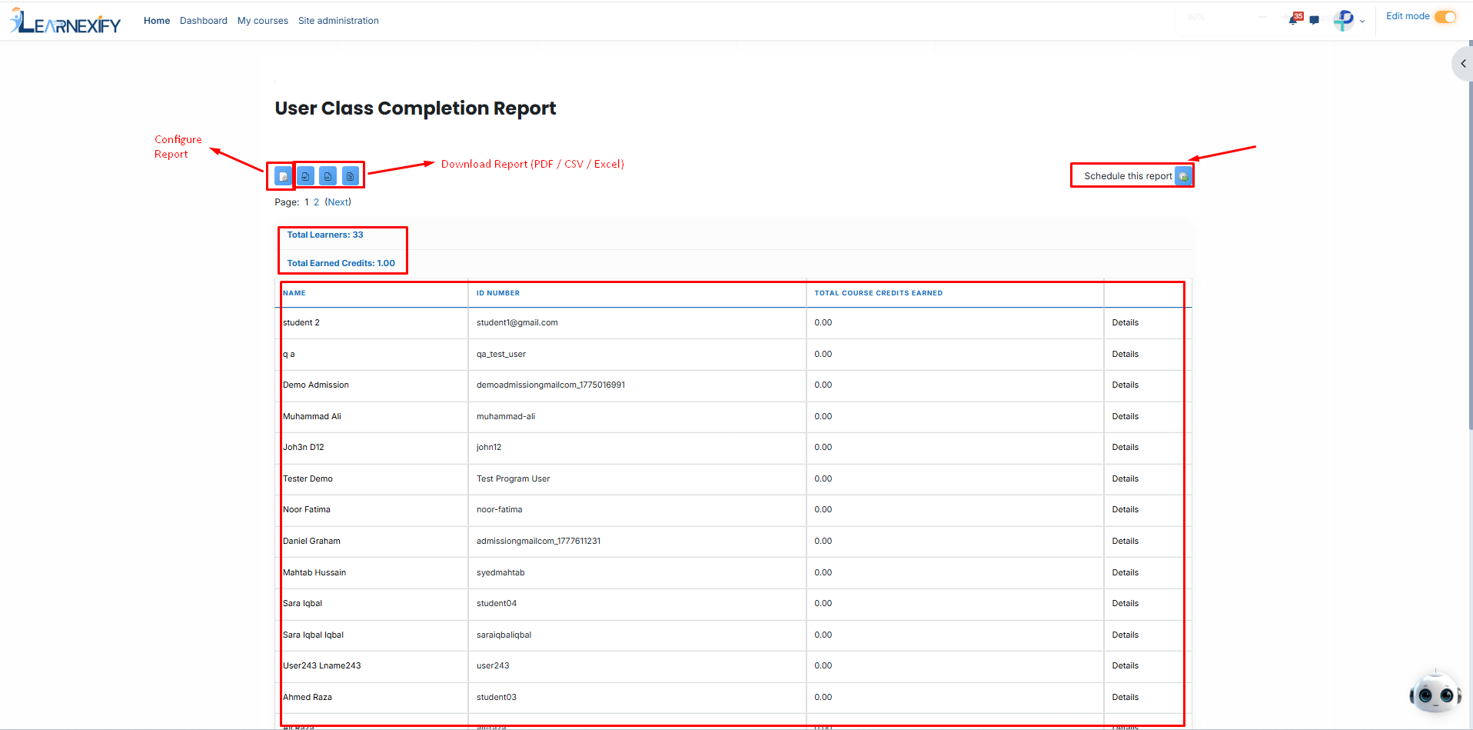
Task: Click the Schedule this report link
Action: tap(1128, 176)
